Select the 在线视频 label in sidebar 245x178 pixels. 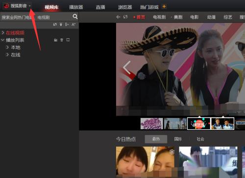[15, 33]
